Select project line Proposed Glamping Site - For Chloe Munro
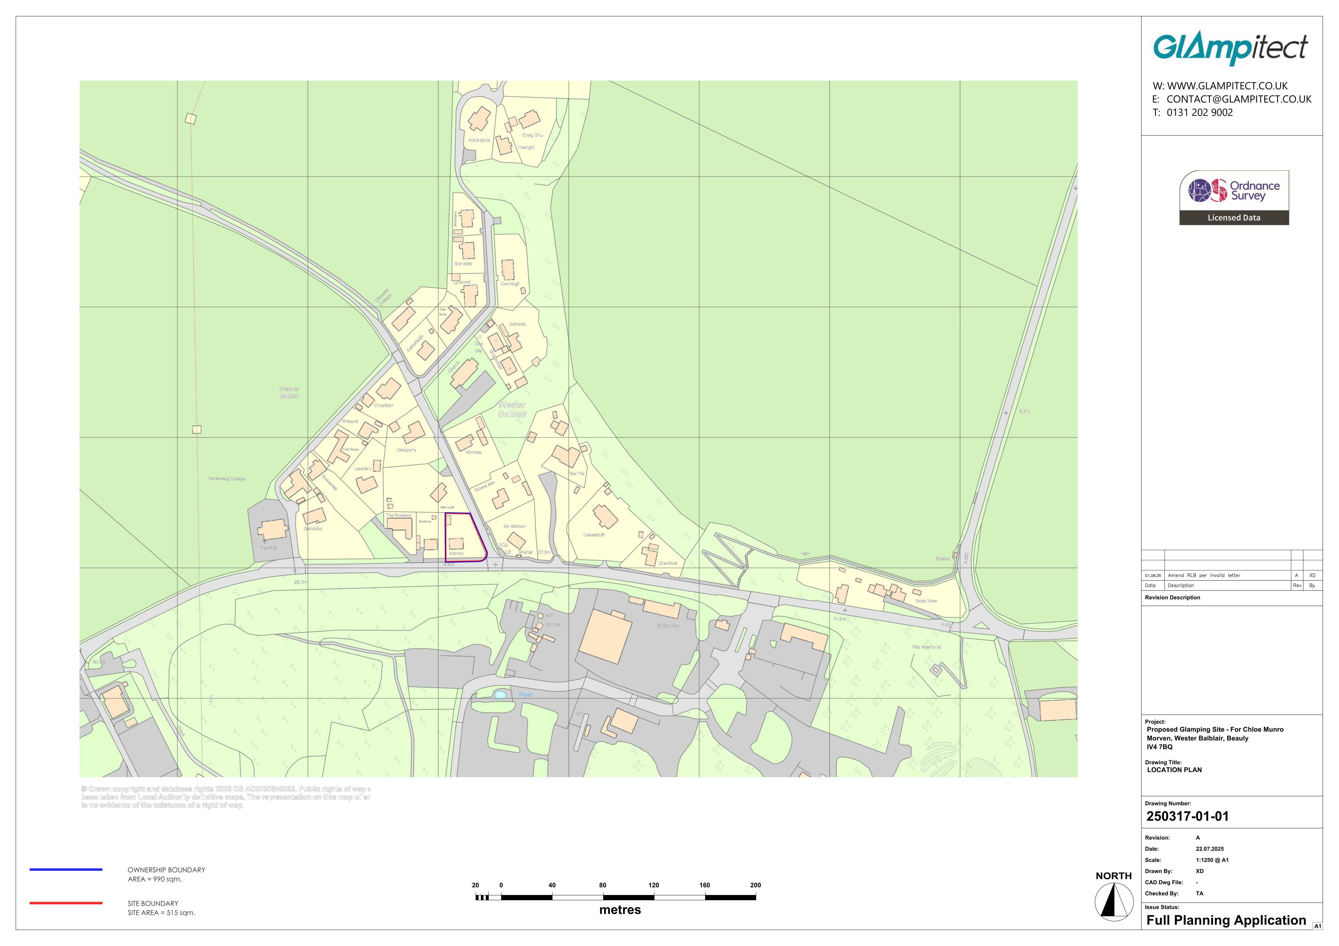 coord(1215,730)
